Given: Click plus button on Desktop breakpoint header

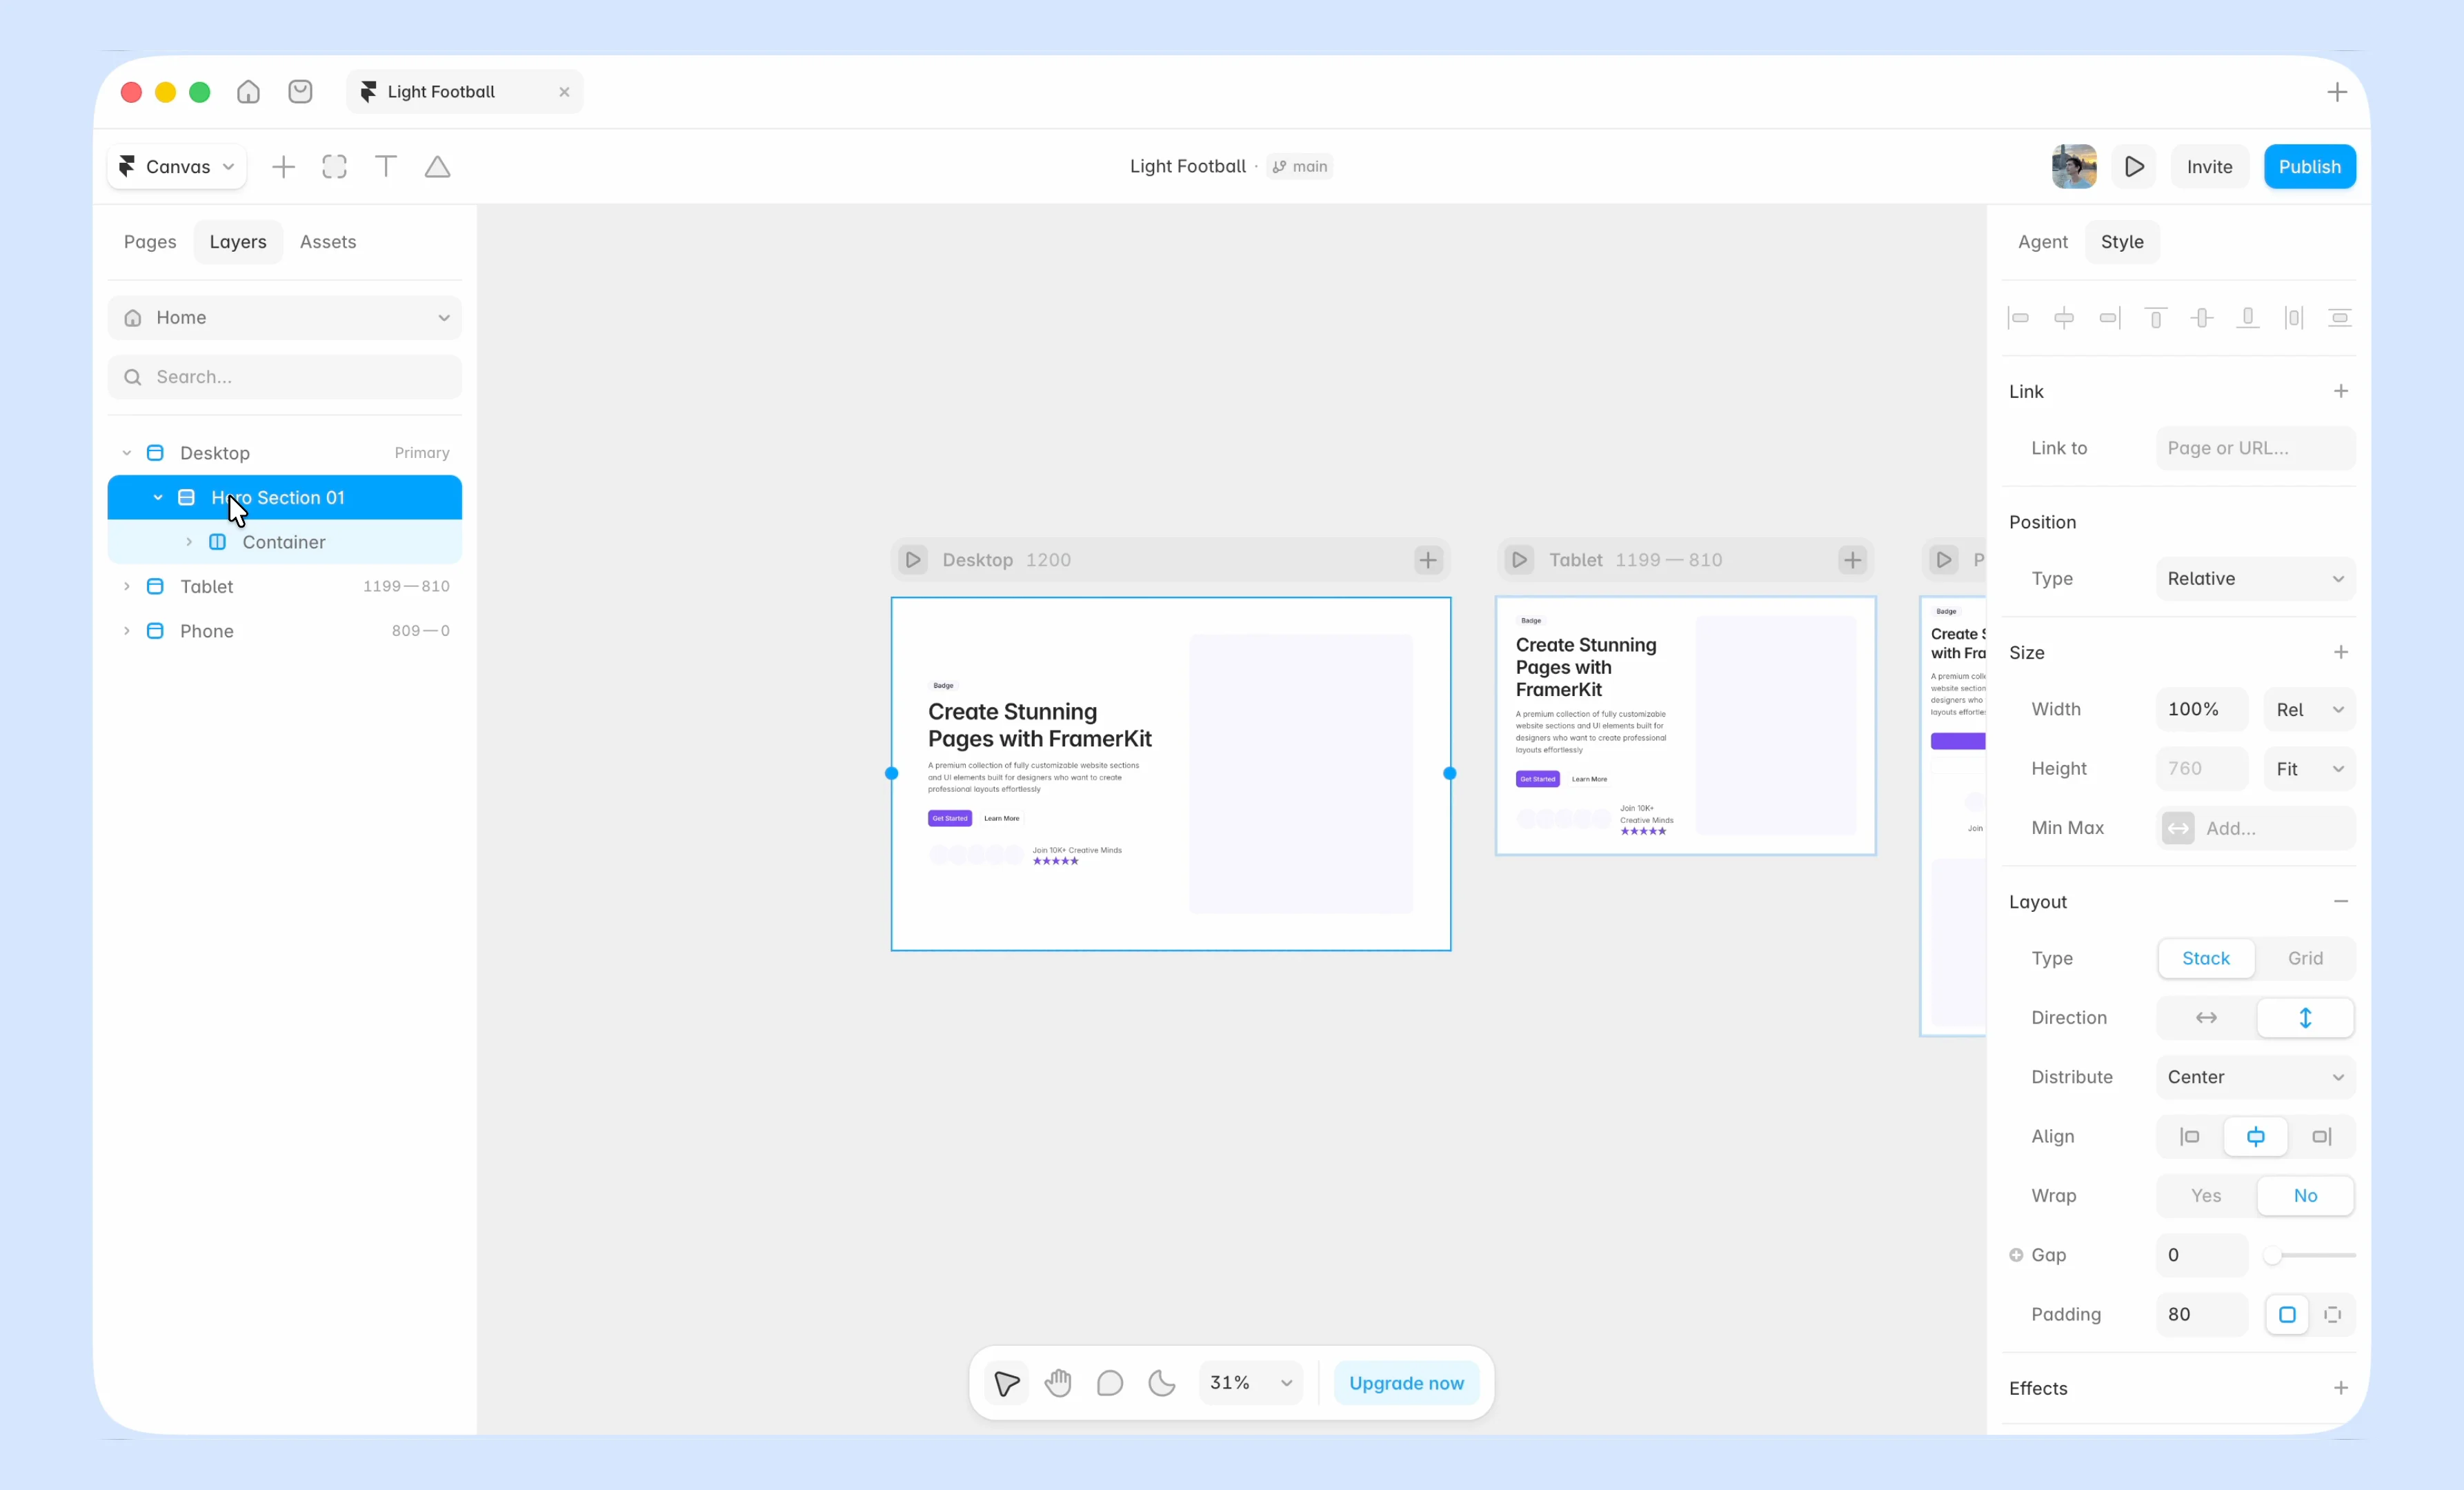Looking at the screenshot, I should [x=1428, y=560].
